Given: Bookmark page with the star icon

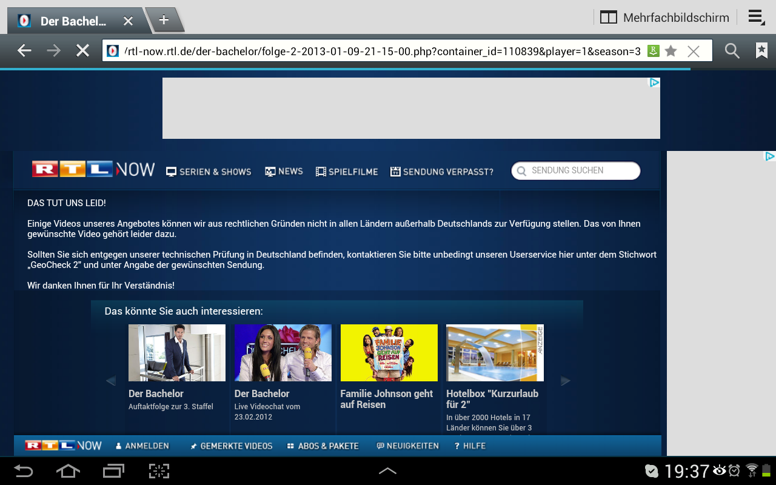Looking at the screenshot, I should point(671,51).
